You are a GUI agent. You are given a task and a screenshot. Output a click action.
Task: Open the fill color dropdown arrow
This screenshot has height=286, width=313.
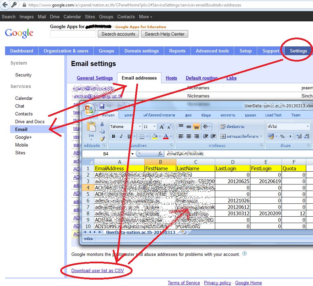(160, 136)
